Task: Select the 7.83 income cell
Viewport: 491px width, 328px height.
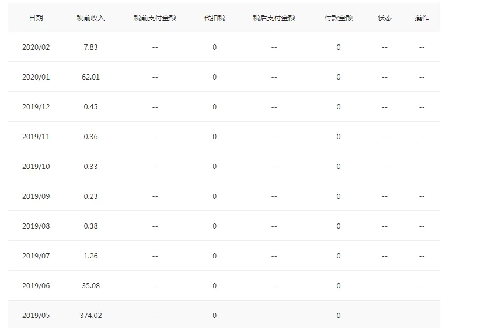Action: (x=90, y=47)
